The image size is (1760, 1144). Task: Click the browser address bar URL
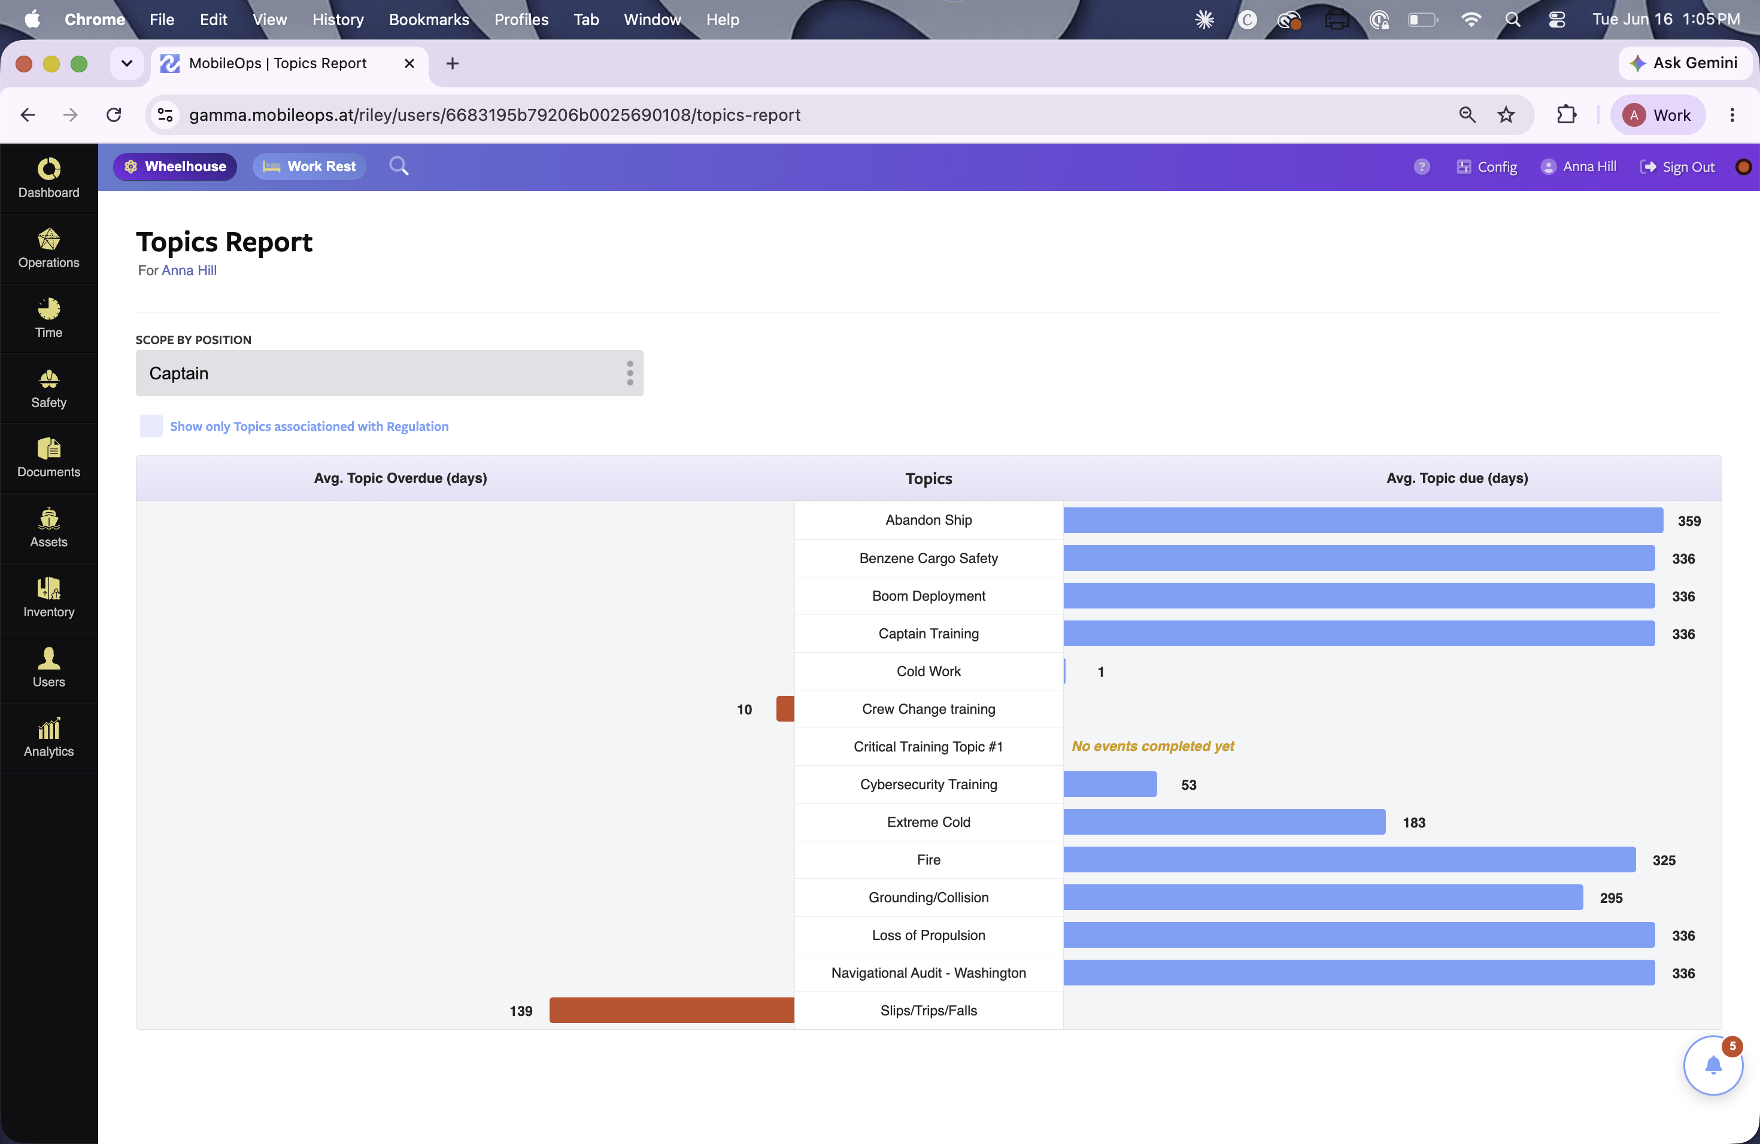[494, 114]
